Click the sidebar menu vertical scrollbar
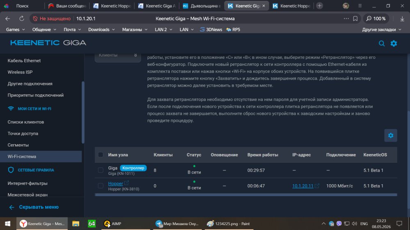 click(83, 112)
